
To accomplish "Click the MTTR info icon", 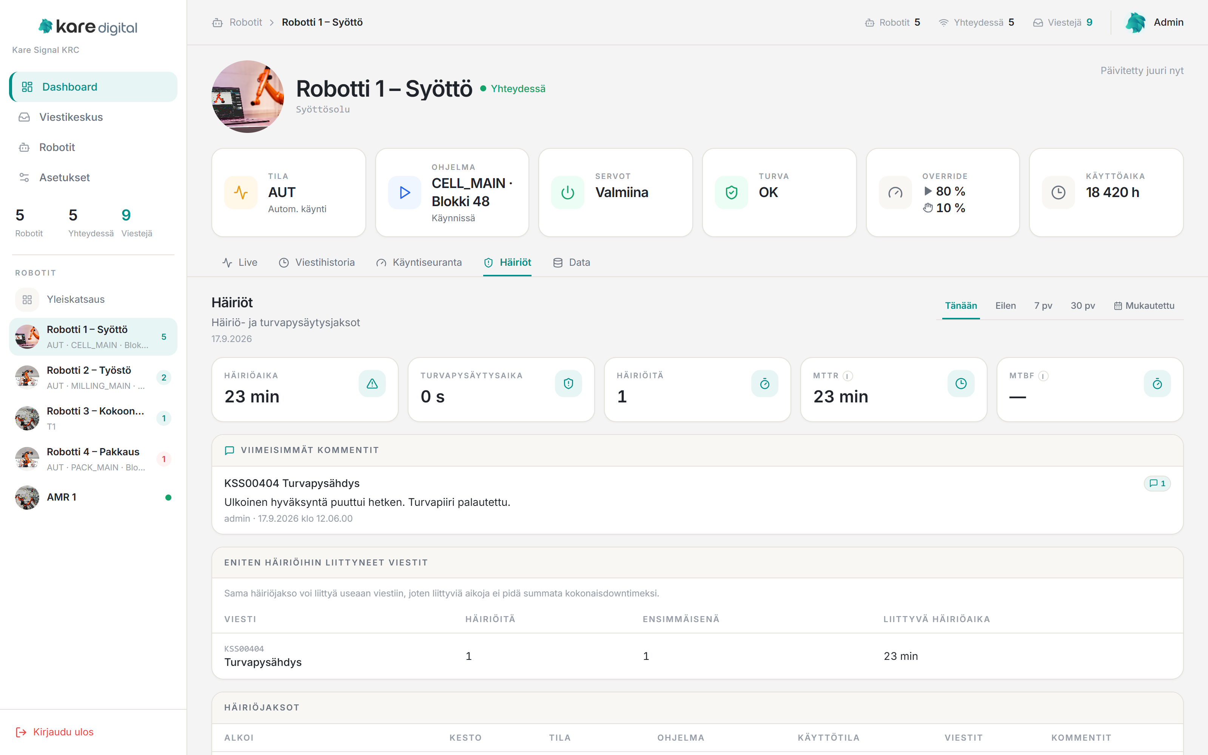I will pyautogui.click(x=847, y=376).
